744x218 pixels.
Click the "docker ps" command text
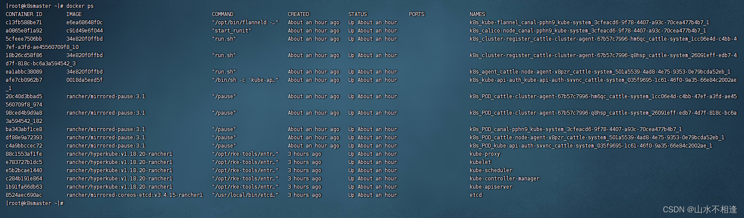(80, 6)
